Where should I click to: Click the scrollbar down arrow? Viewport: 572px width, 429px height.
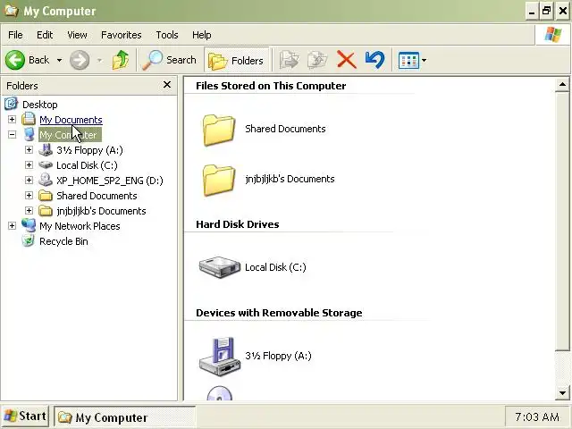562,393
